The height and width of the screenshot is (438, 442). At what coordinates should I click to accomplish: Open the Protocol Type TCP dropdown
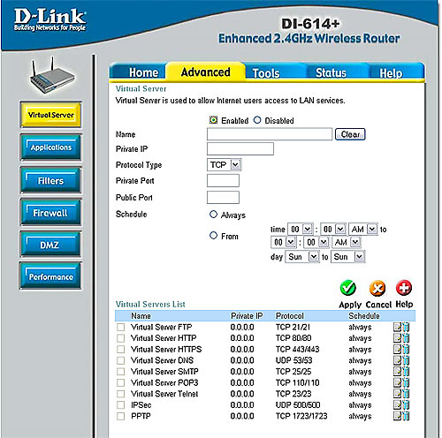click(225, 165)
